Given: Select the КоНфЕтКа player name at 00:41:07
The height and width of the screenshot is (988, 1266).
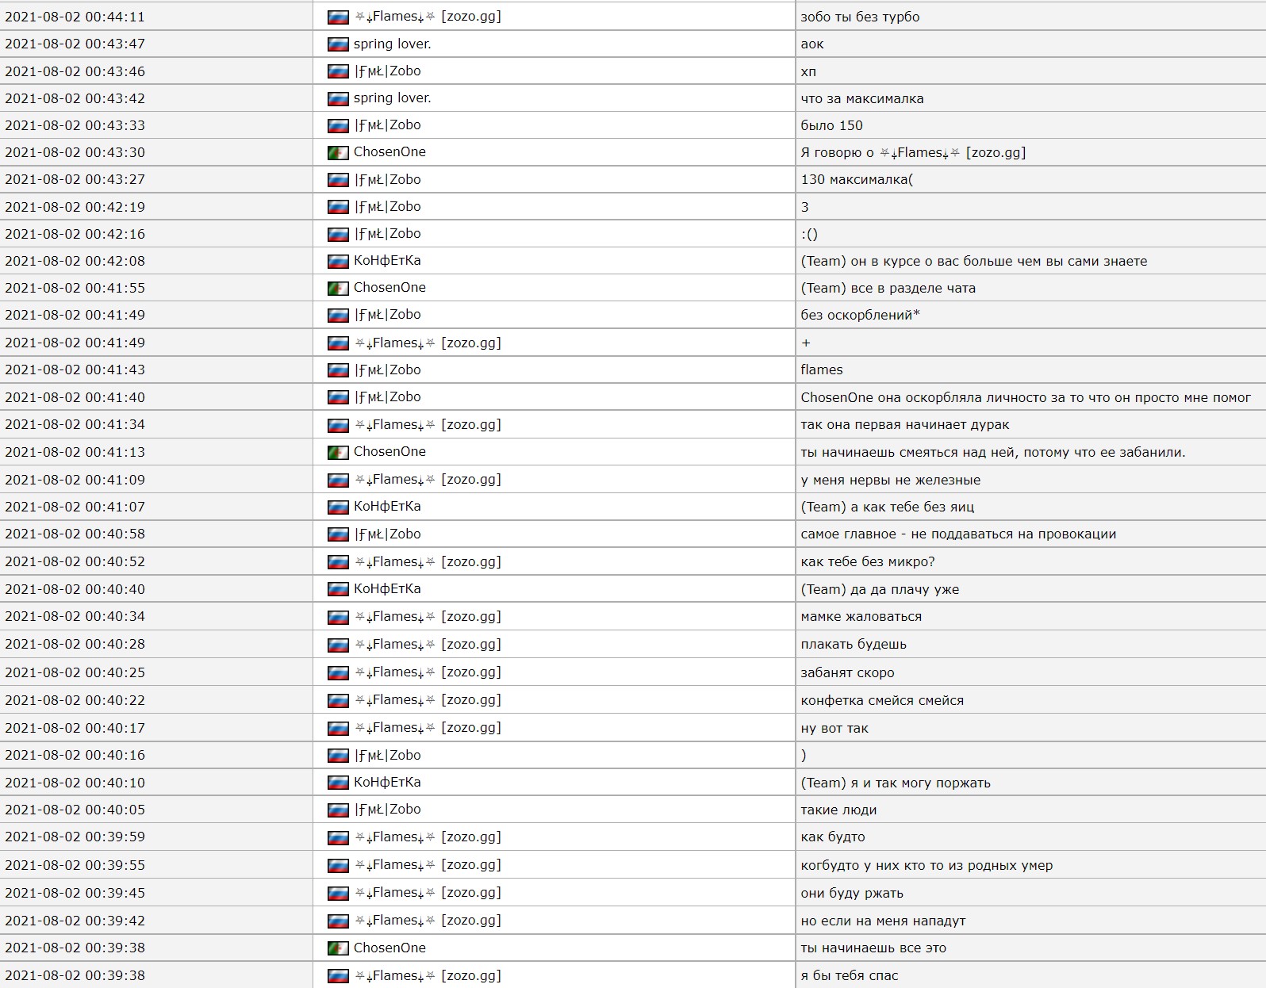Looking at the screenshot, I should [387, 507].
